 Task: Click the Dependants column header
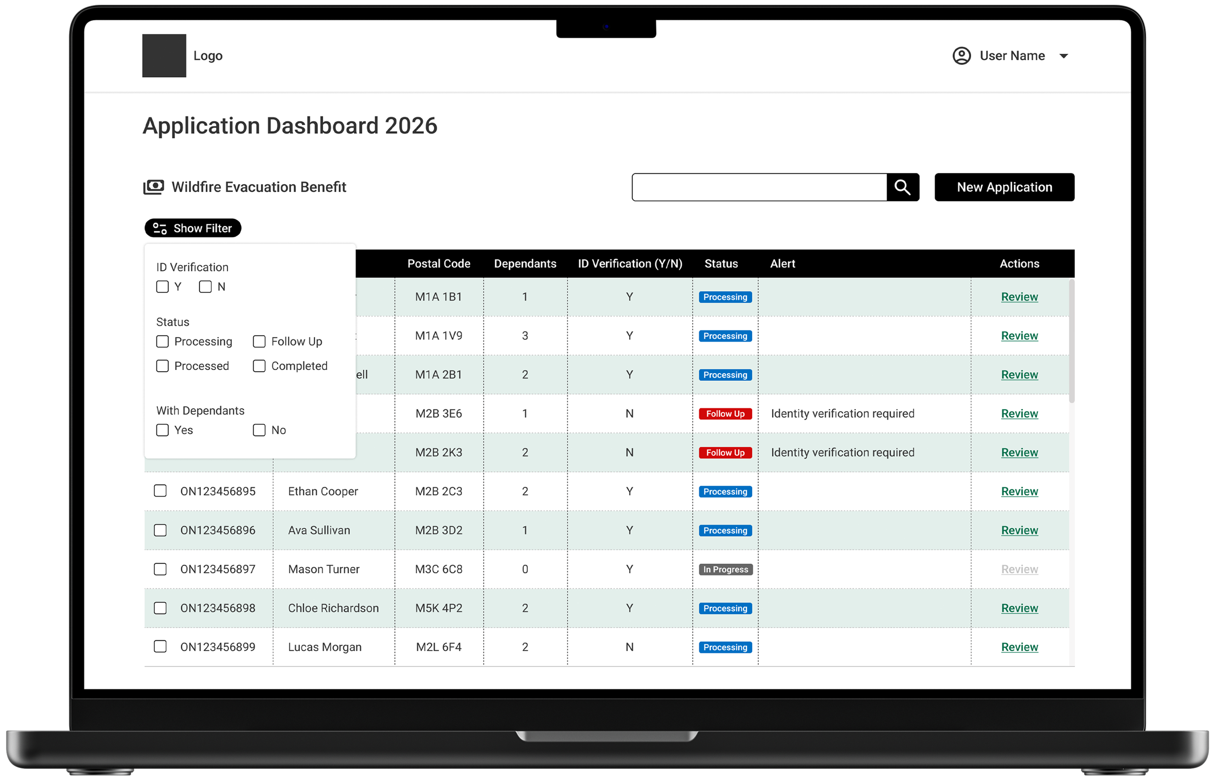pos(525,264)
